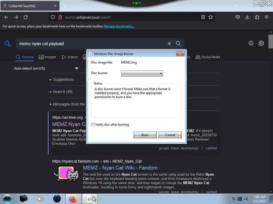Switch to General search tab
This screenshot has height=204, width=273.
(x=25, y=57)
